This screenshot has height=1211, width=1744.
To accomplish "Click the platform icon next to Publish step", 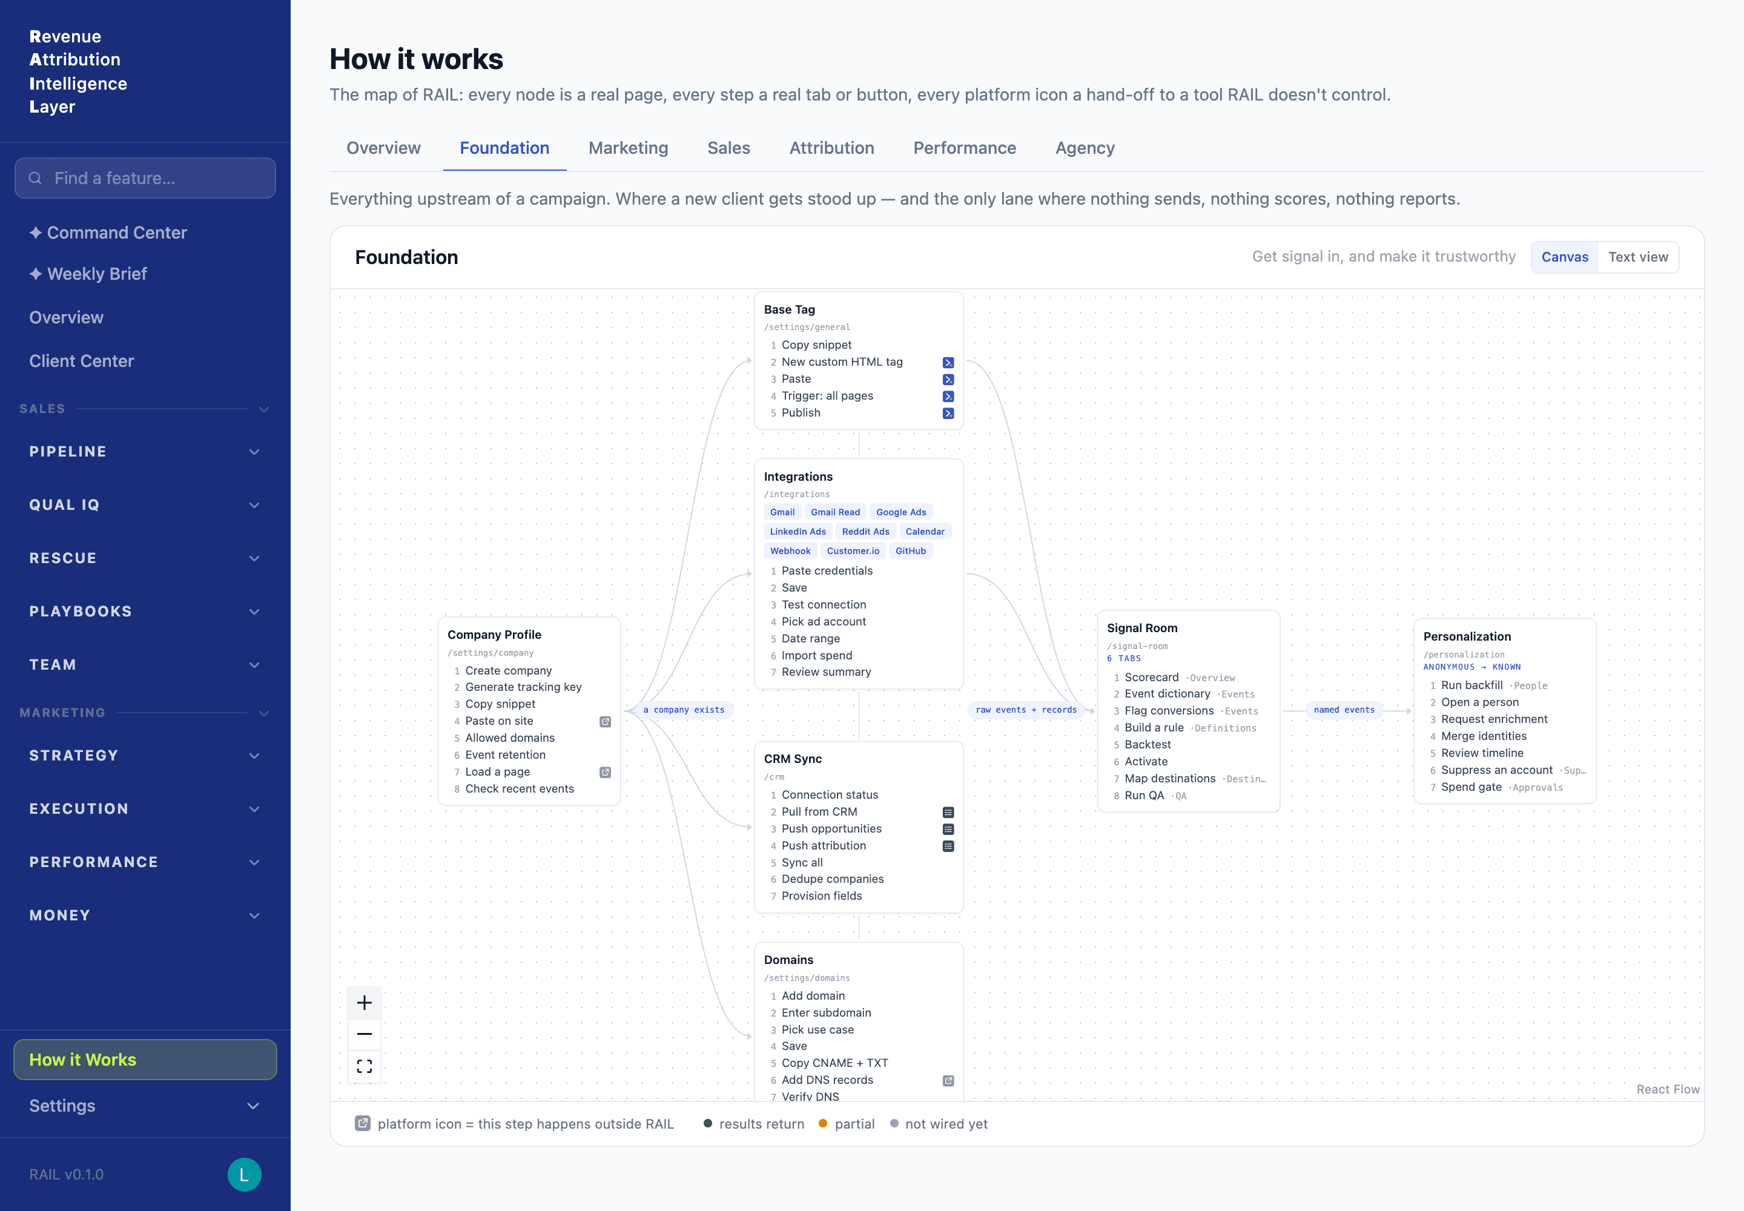I will [948, 414].
